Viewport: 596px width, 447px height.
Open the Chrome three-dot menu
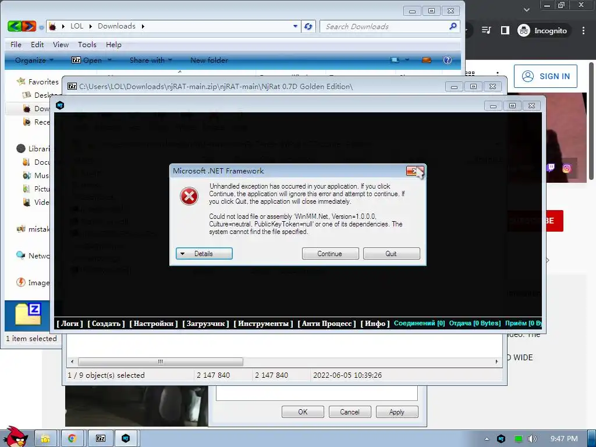tap(583, 30)
